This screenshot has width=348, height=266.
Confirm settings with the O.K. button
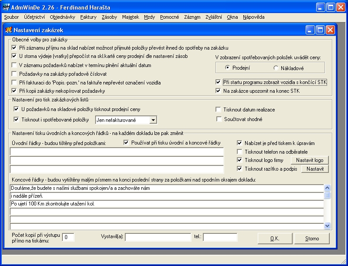tap(275, 239)
